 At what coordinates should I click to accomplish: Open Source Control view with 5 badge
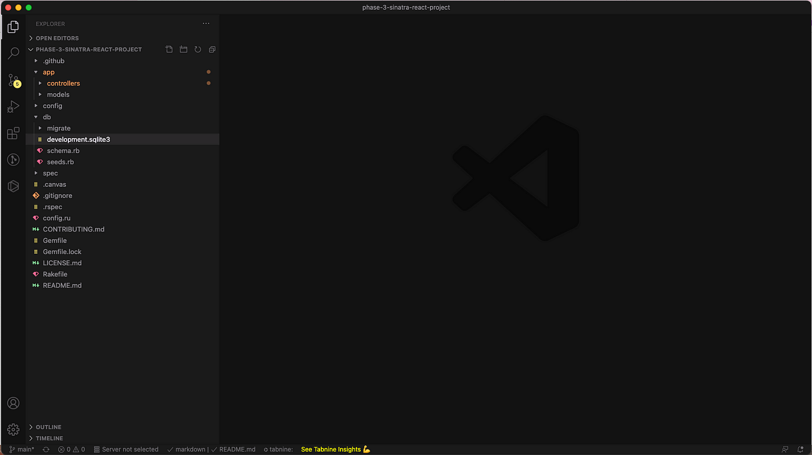(x=13, y=80)
